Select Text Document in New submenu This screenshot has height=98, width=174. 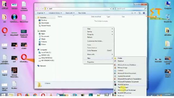[x=123, y=87]
